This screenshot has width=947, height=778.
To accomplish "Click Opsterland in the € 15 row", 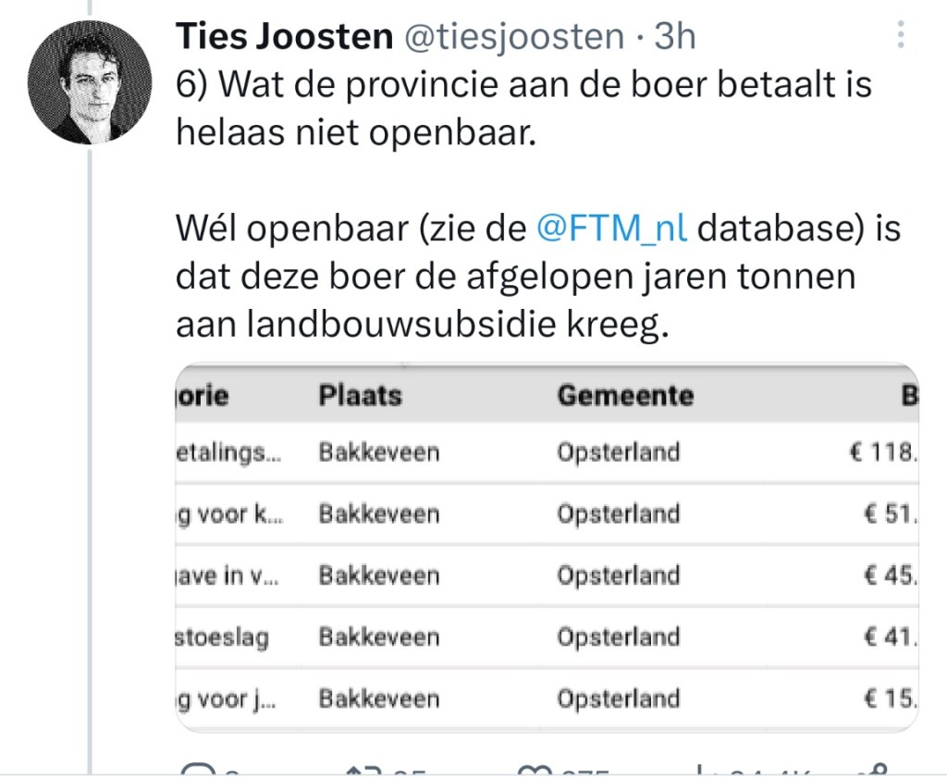I will coord(618,698).
